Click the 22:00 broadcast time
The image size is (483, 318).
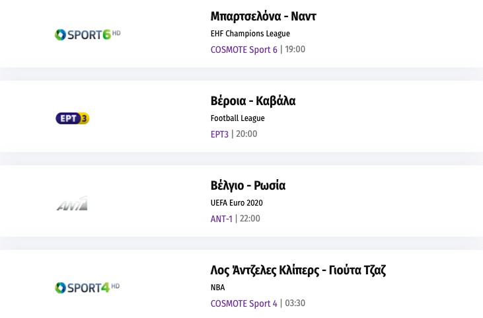(x=250, y=219)
